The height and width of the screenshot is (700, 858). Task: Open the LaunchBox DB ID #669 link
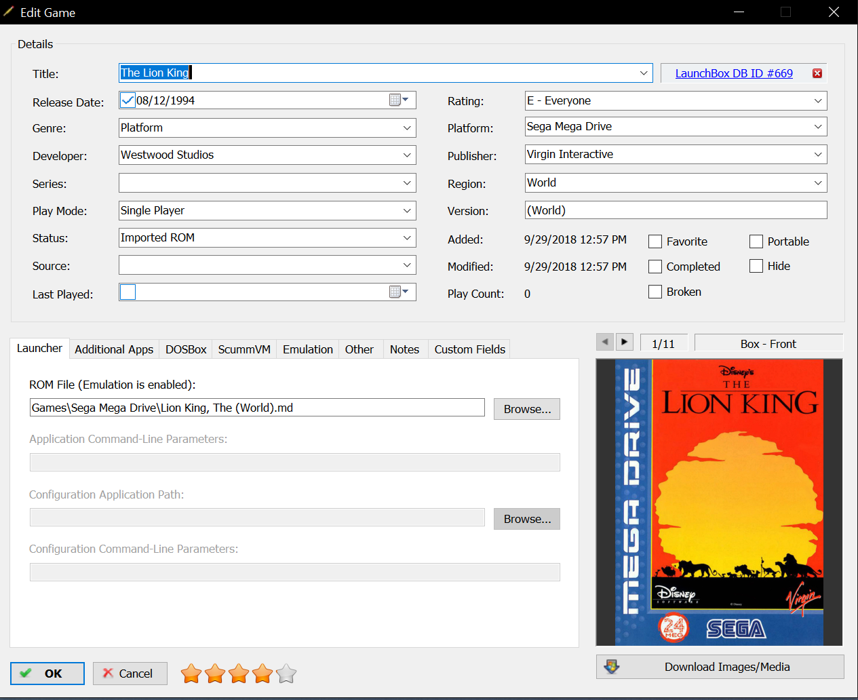[x=734, y=73]
